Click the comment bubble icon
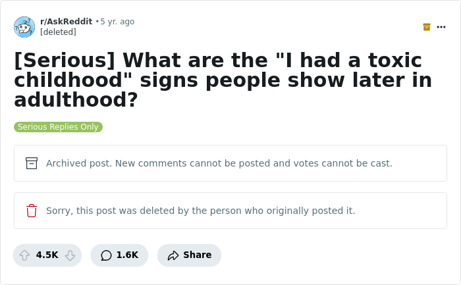Viewport: 461px width, 285px height. tap(106, 255)
